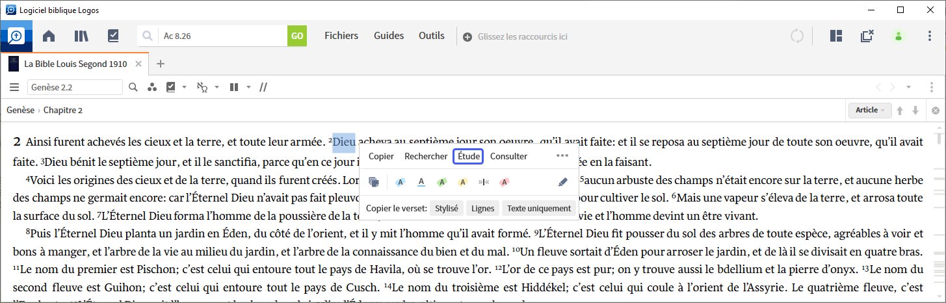Open the Layouts panel icon
Viewport: 946px width, 303px height.
836,36
